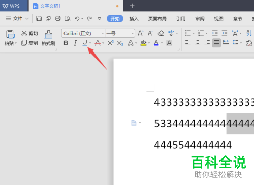Increase indent icon

pos(225,33)
